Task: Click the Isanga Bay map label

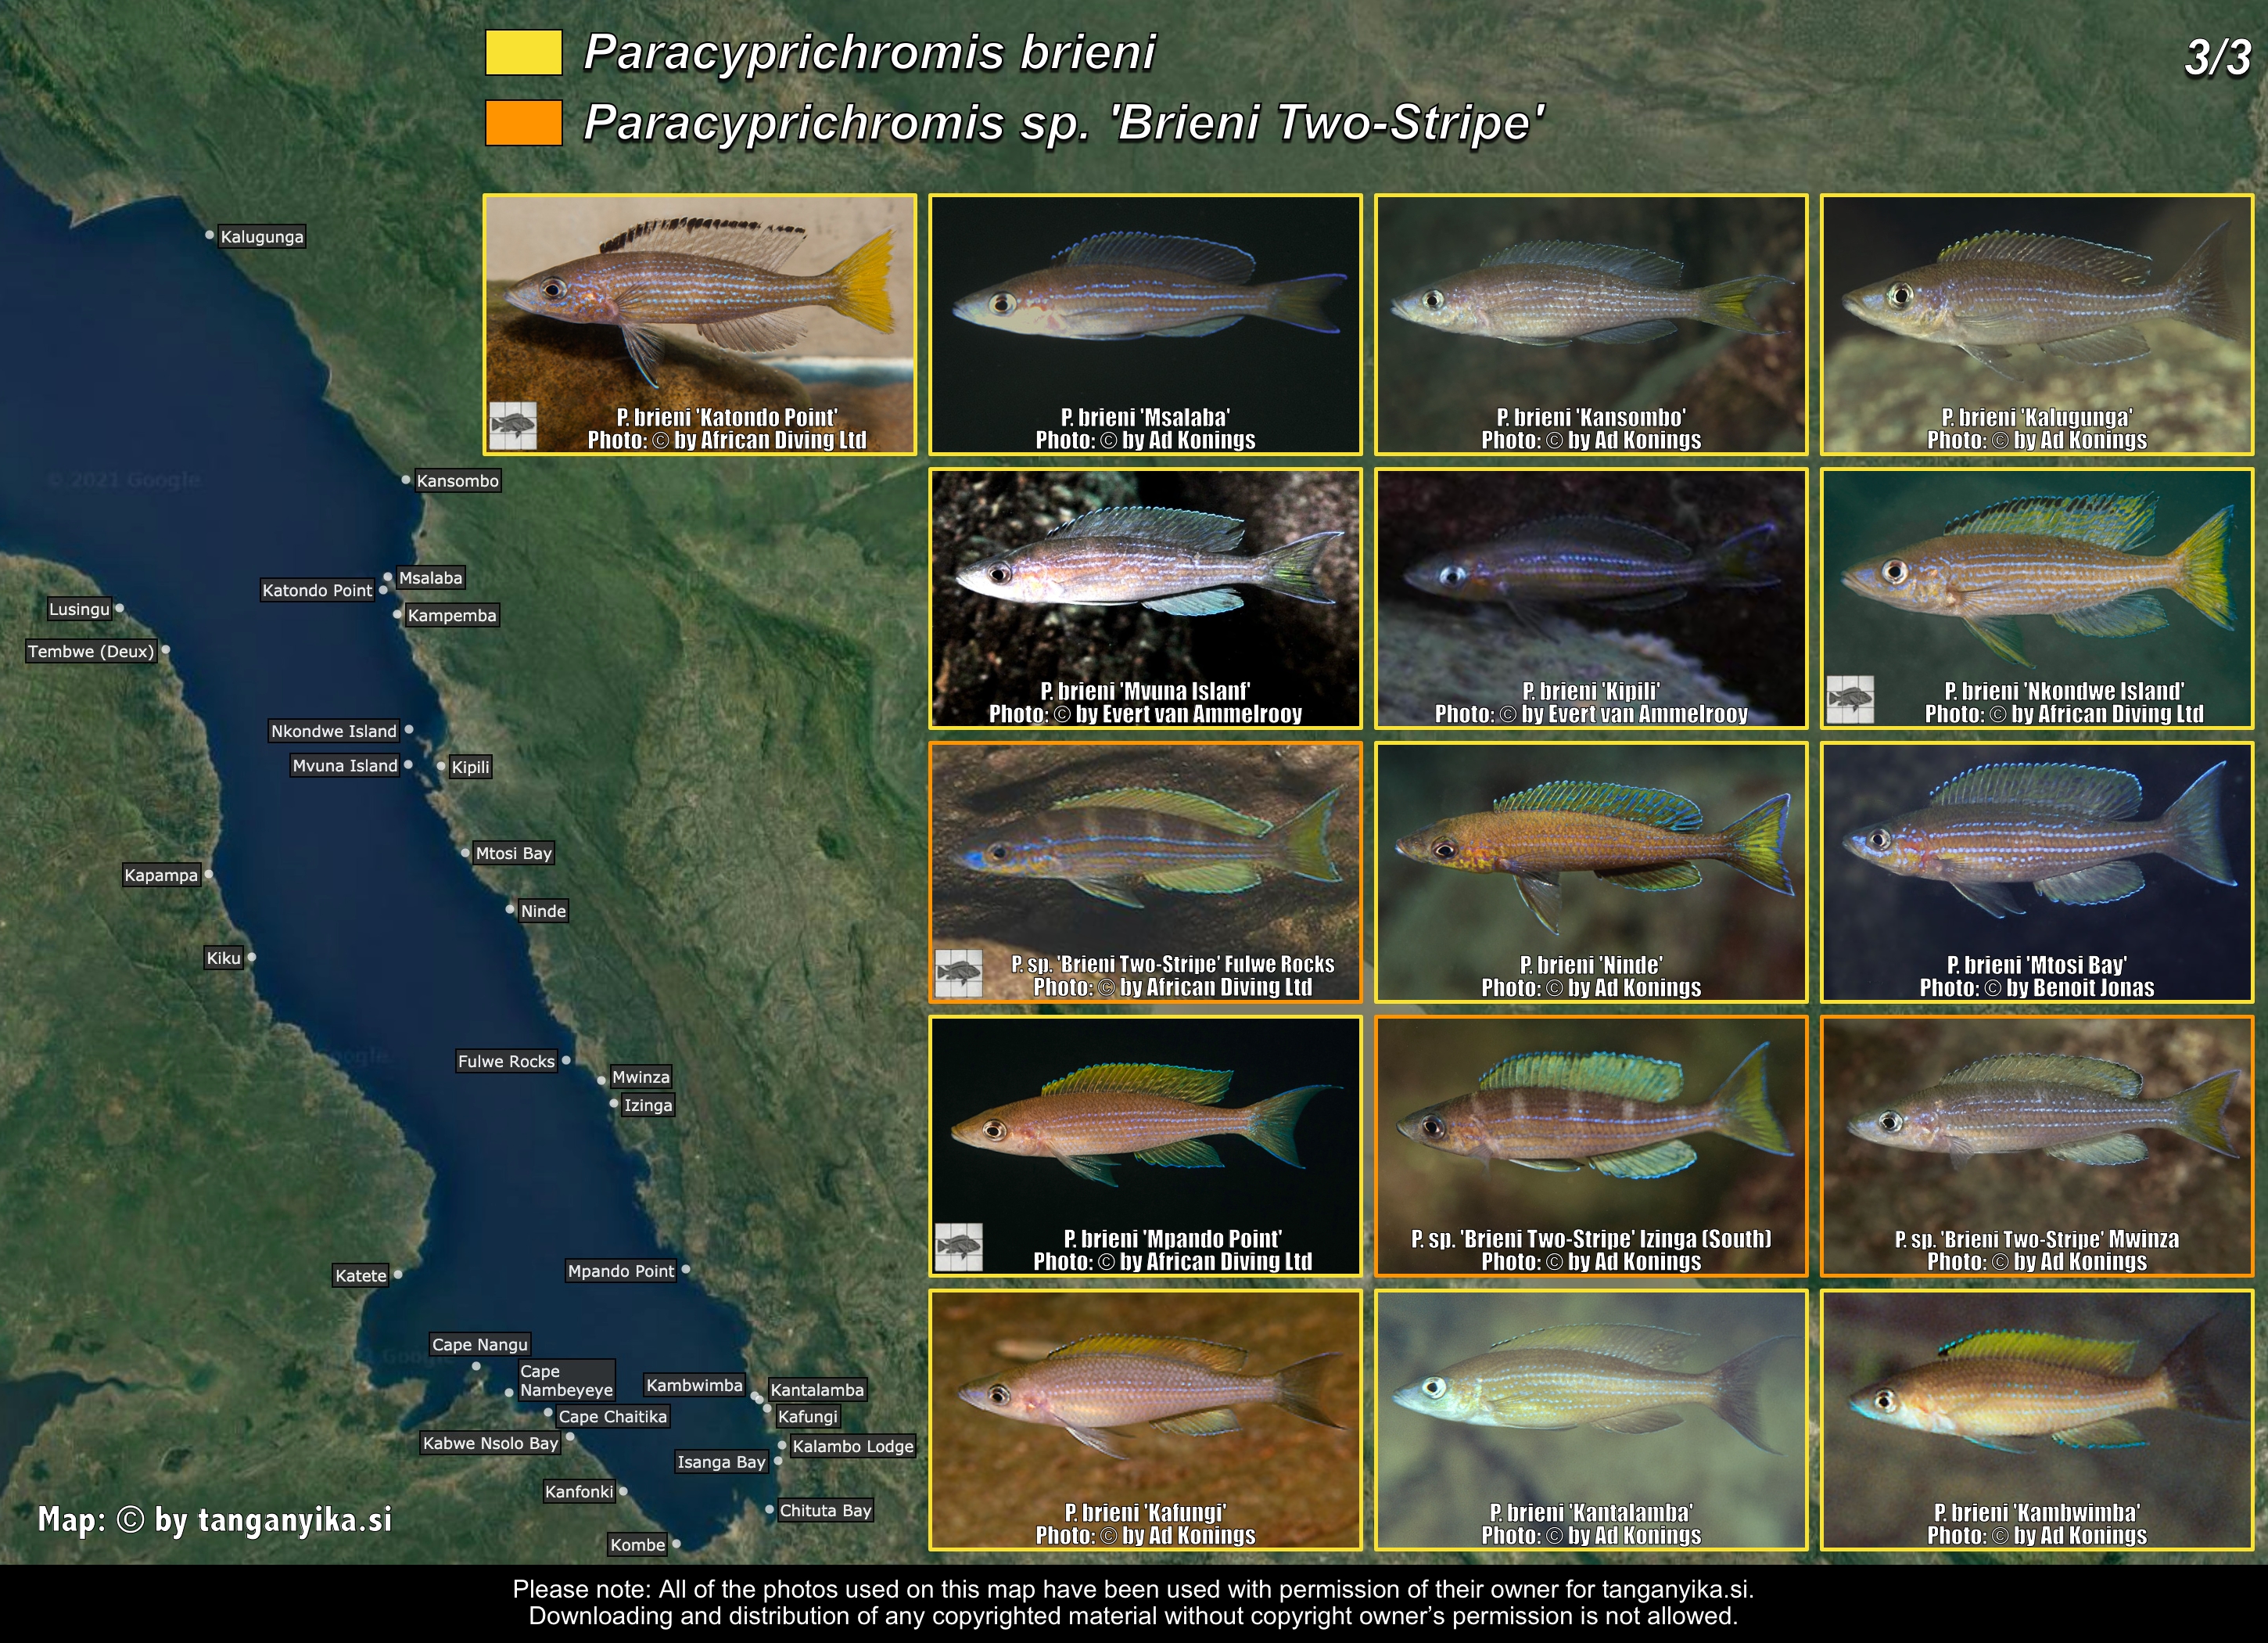Action: click(x=721, y=1462)
